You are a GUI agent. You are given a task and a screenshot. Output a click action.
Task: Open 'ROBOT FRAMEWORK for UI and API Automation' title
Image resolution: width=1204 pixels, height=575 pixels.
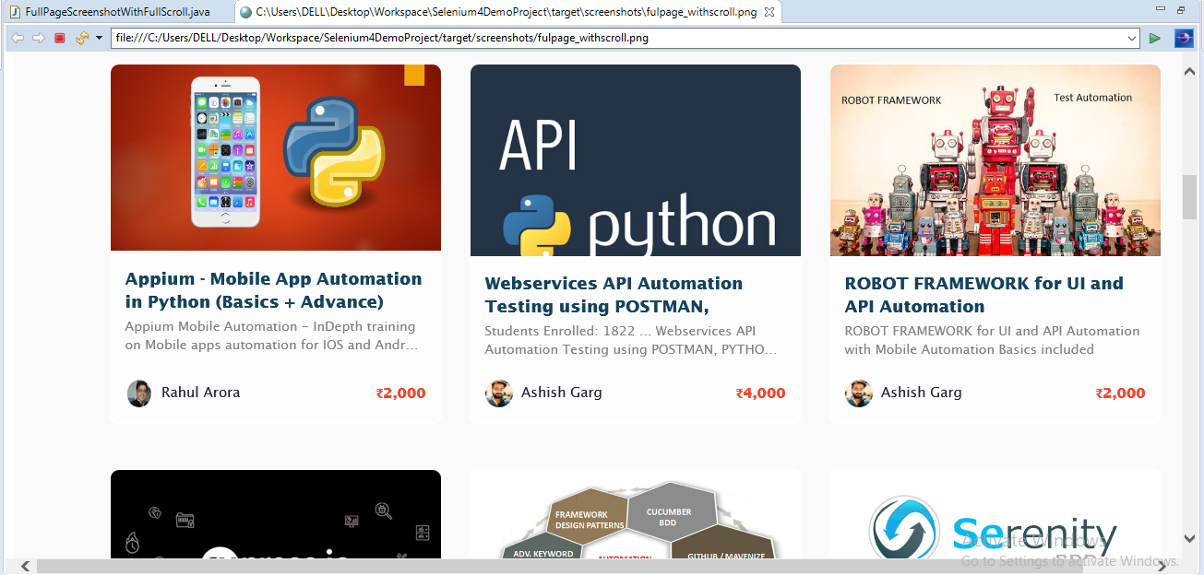(984, 295)
